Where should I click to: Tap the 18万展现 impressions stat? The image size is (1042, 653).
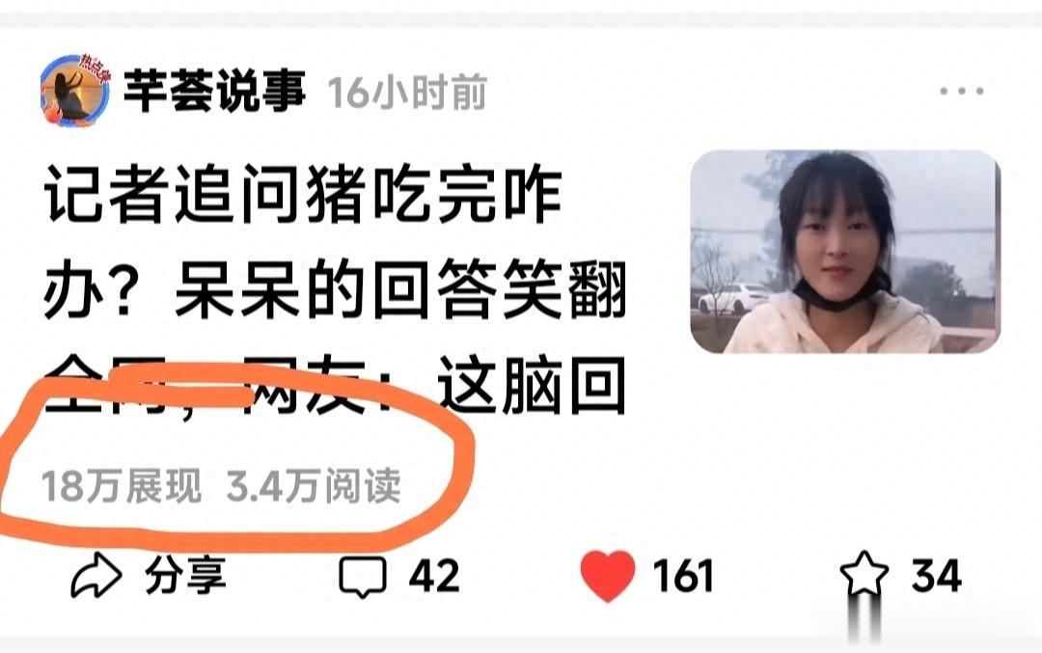coord(122,485)
